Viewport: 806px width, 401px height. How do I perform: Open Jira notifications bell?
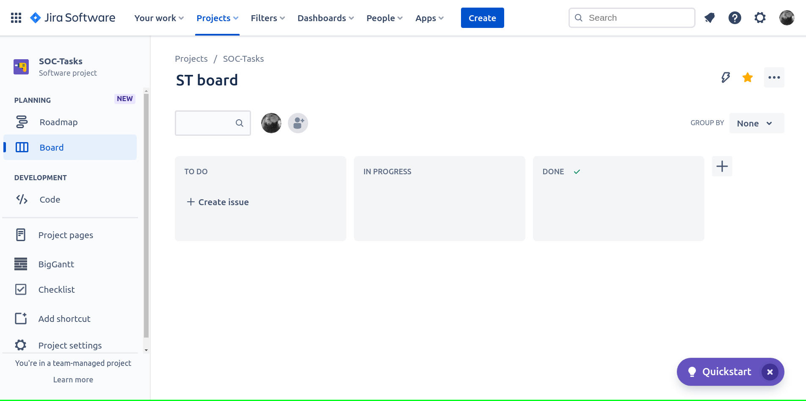pos(709,18)
